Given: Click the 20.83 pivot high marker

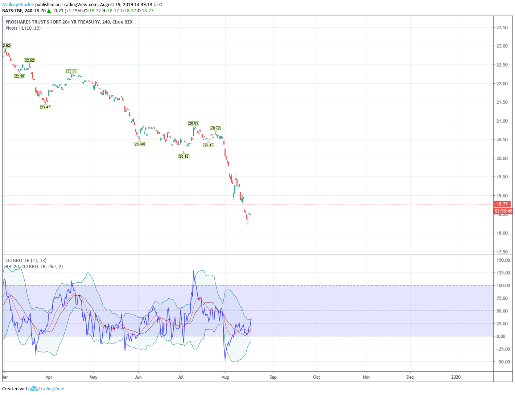Looking at the screenshot, I should [x=194, y=123].
